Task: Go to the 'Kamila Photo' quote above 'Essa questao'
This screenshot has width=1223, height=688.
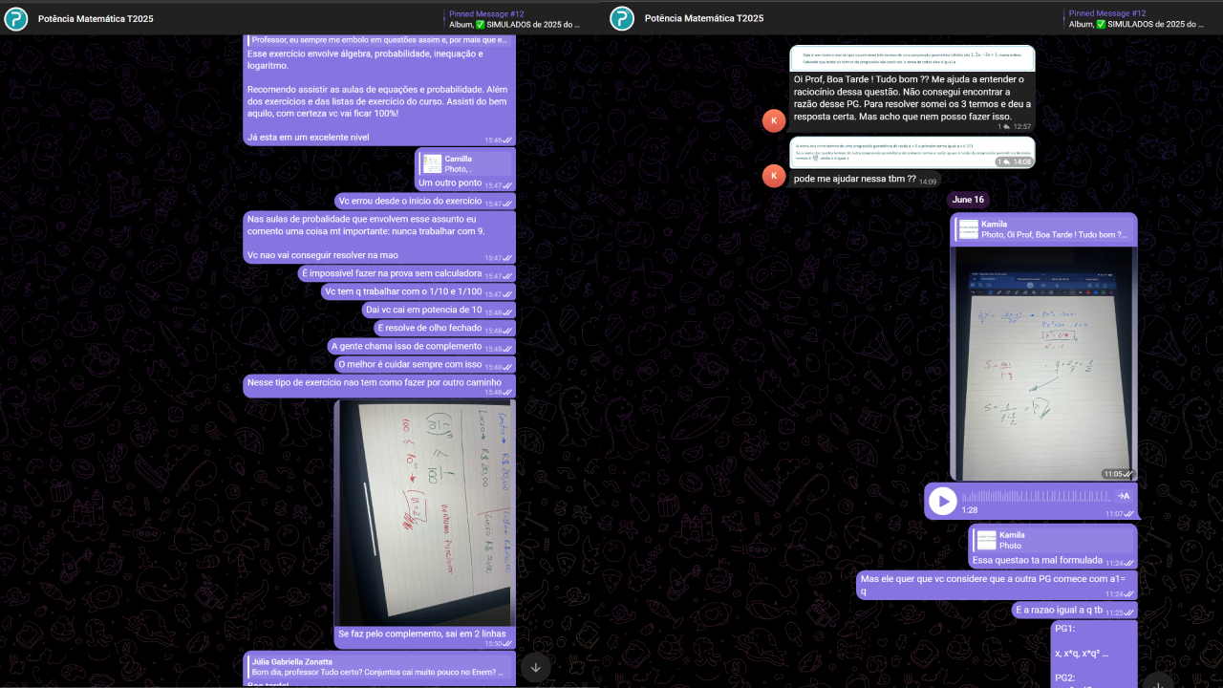Action: click(1052, 541)
